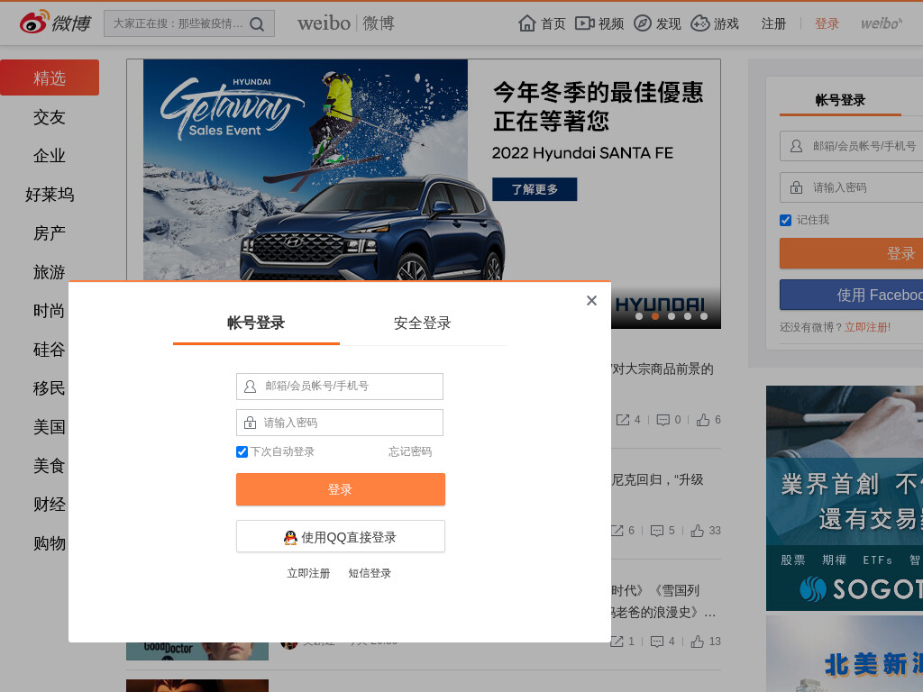The height and width of the screenshot is (692, 923).
Task: Select last carousel dot on banner
Action: tap(703, 316)
